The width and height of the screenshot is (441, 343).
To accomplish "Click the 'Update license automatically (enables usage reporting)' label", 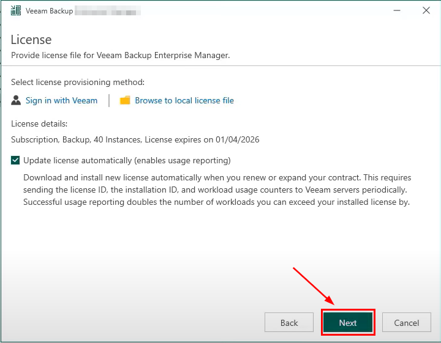I will pos(127,161).
